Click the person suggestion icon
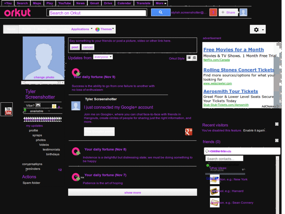The width and height of the screenshot is (285, 214). pos(215,203)
